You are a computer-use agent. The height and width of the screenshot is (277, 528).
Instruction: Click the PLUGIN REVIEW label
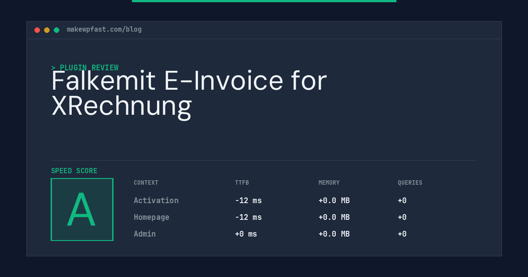click(x=85, y=68)
